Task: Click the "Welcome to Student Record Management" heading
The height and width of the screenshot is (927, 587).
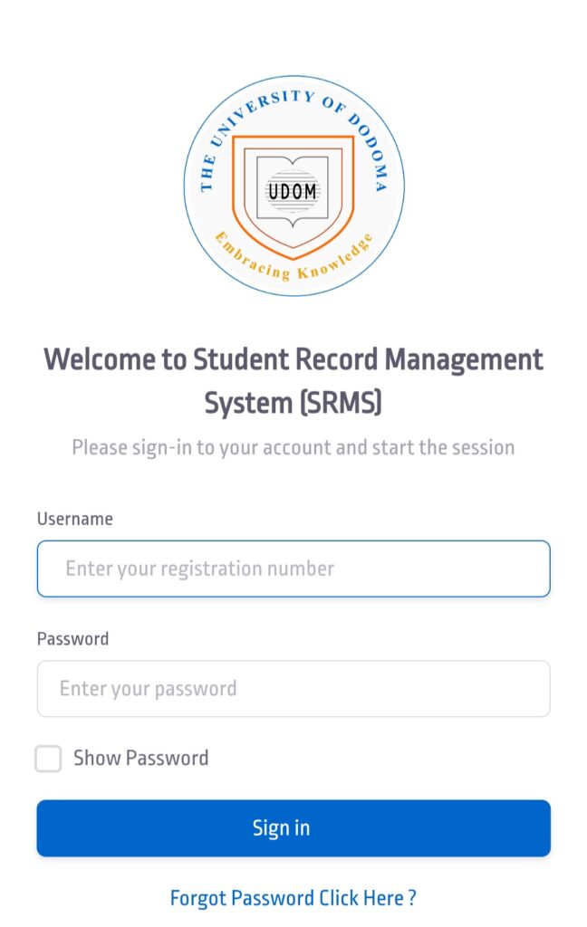Action: (x=293, y=359)
